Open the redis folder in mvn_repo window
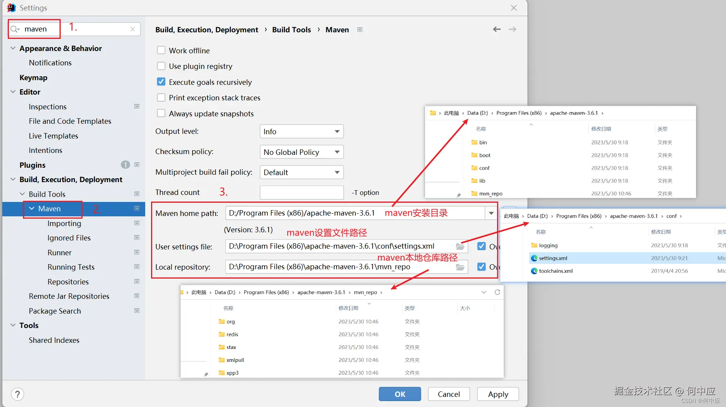 click(x=229, y=335)
